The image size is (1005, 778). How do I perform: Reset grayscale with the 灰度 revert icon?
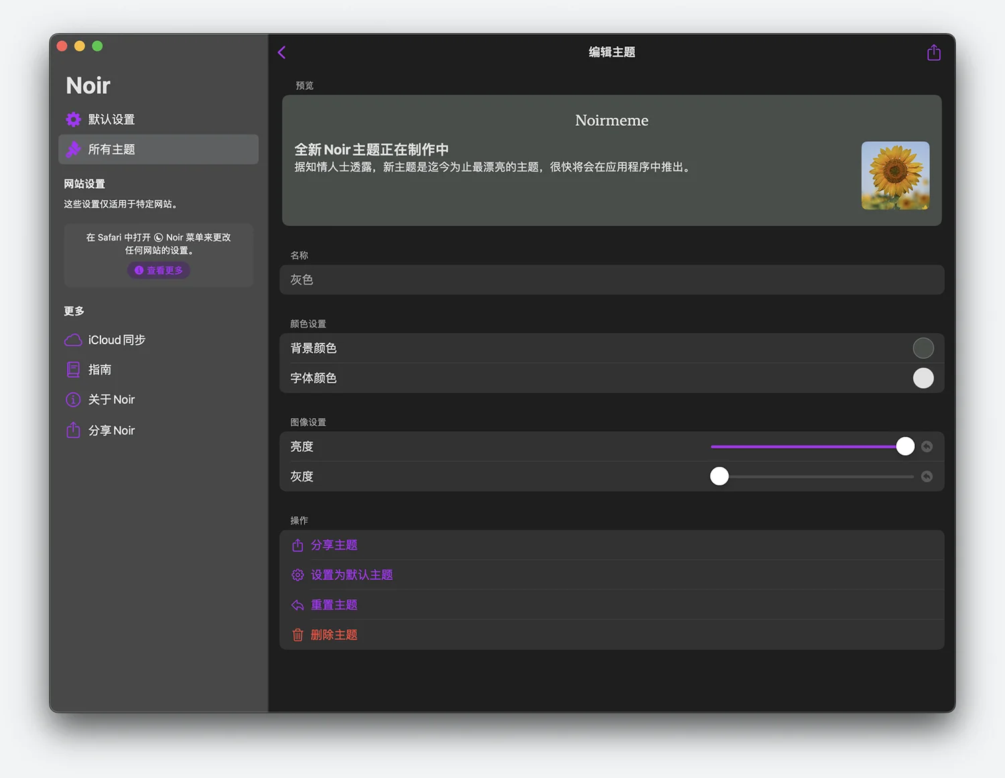coord(927,477)
